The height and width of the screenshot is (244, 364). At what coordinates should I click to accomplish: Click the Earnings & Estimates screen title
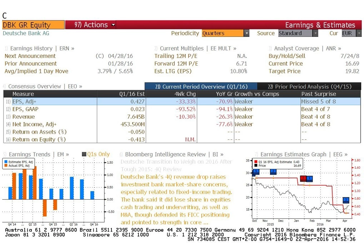[x=320, y=25]
